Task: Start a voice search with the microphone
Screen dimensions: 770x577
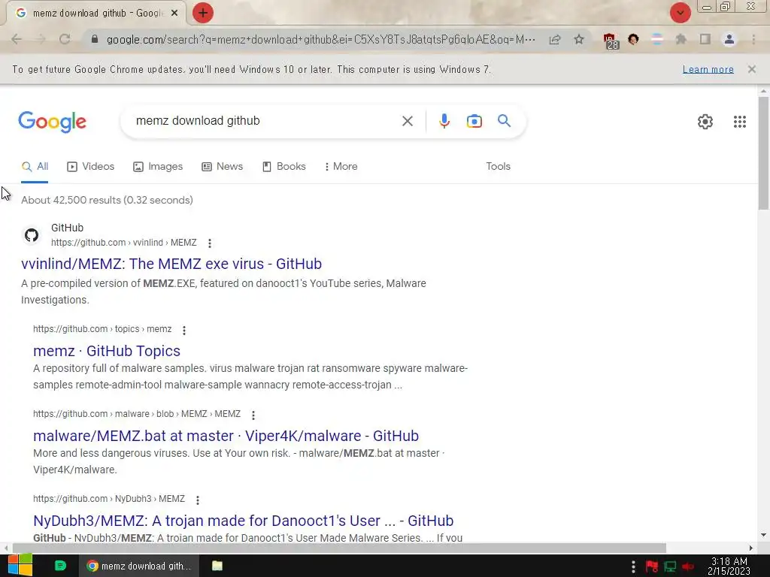Action: click(x=444, y=121)
